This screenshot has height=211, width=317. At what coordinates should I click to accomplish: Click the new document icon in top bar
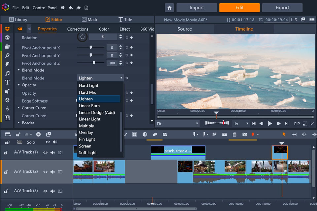click(x=86, y=8)
